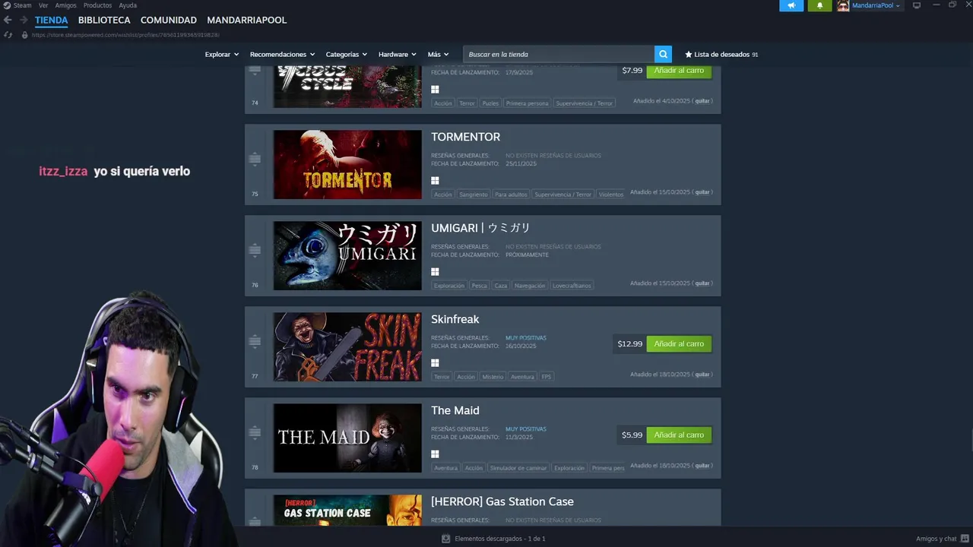The image size is (973, 547).
Task: Open the UMIGARI capsule thumbnail
Action: coord(347,255)
